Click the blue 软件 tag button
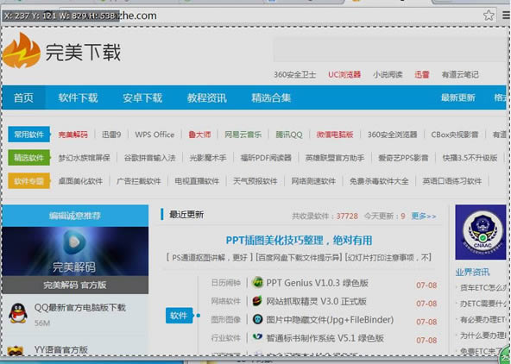 pyautogui.click(x=179, y=315)
